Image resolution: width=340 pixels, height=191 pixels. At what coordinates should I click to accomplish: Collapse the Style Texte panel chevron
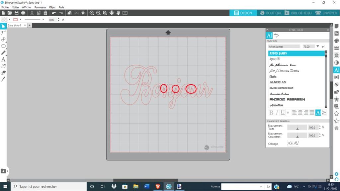[267, 30]
